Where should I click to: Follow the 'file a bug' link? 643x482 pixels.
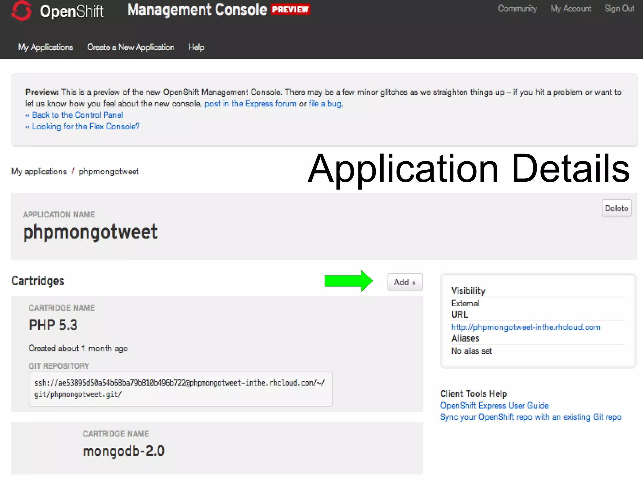pyautogui.click(x=325, y=104)
